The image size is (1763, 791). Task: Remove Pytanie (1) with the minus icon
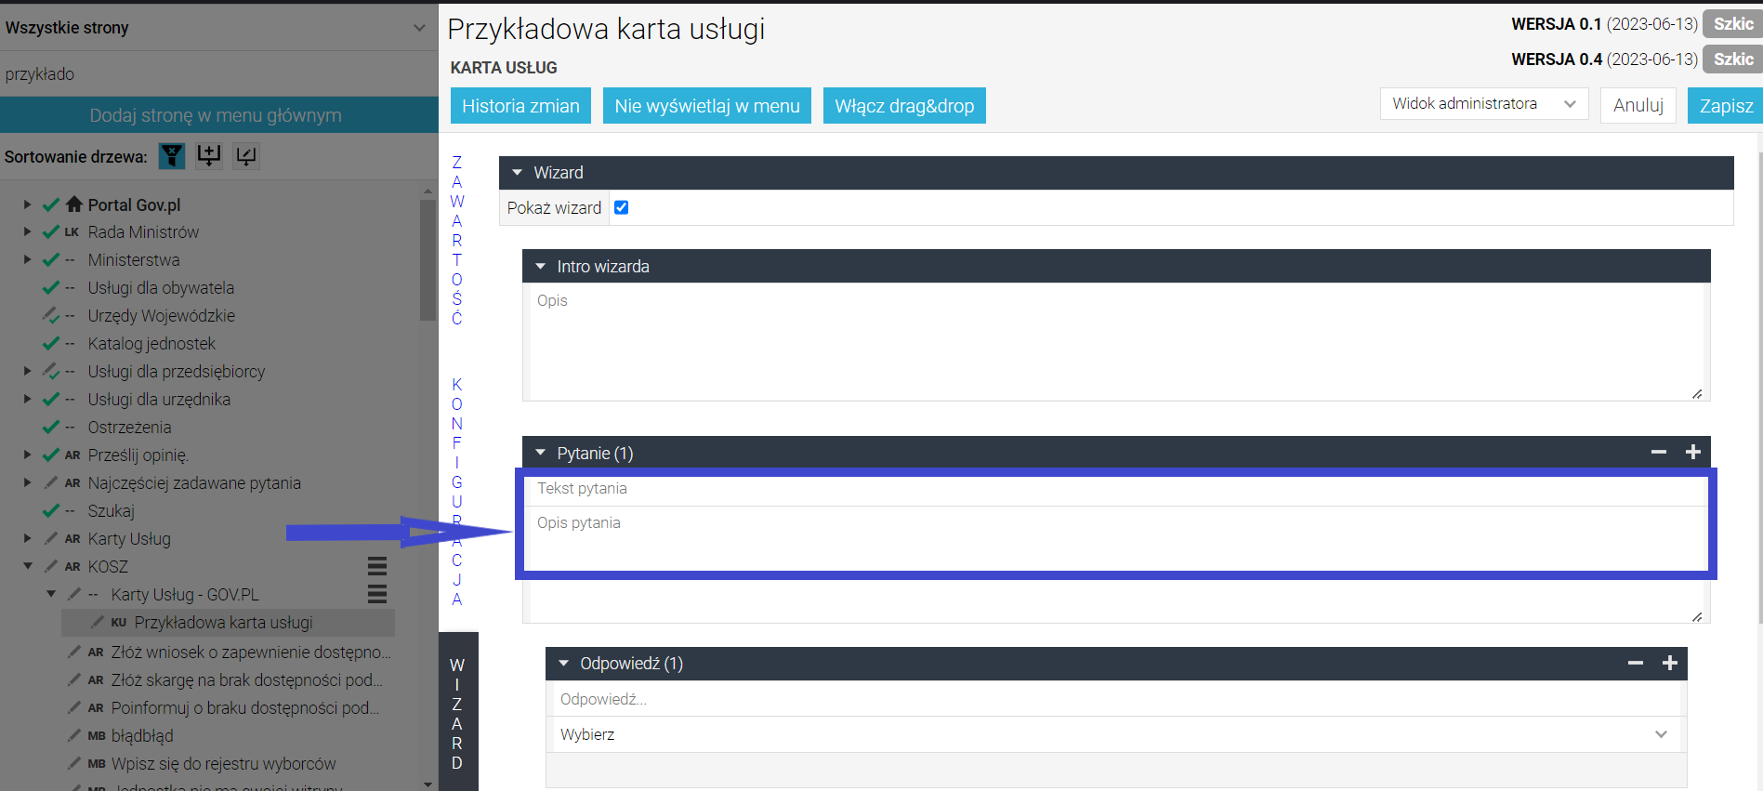(x=1659, y=453)
